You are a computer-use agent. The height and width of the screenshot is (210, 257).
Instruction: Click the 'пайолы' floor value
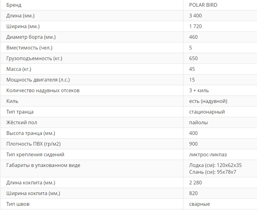pos(198,123)
